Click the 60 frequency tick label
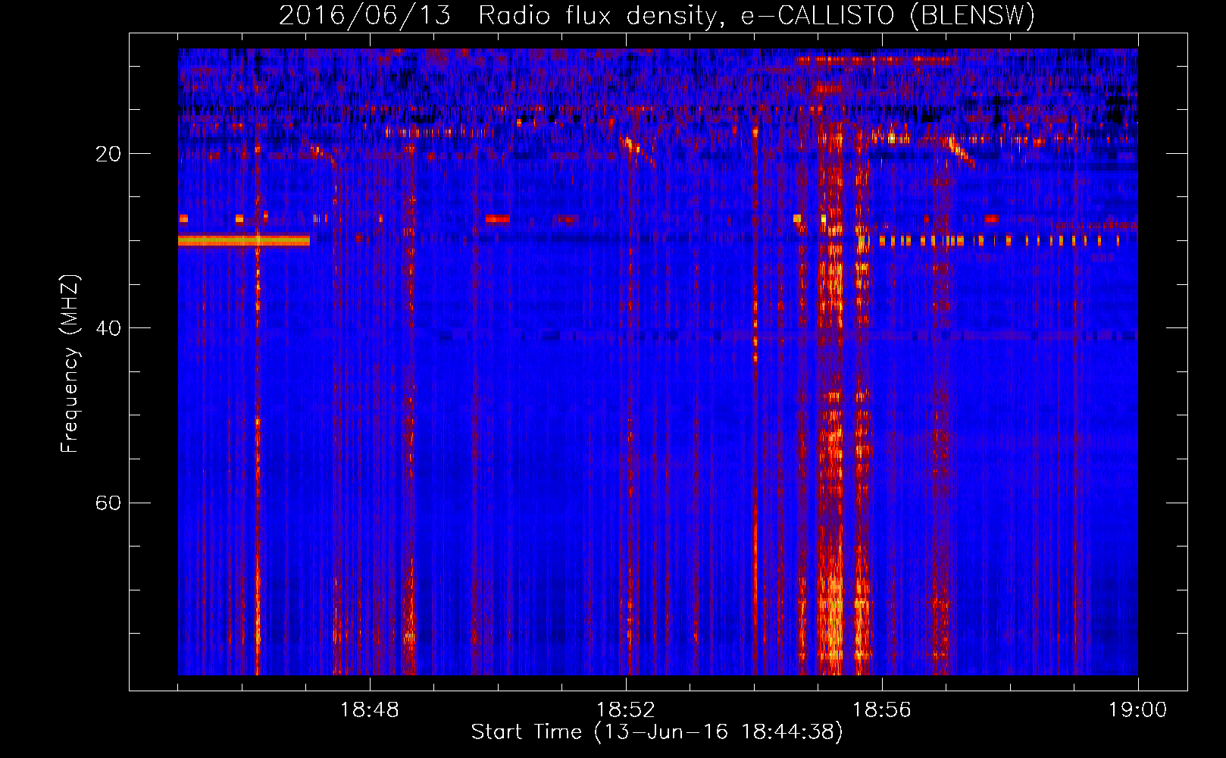Screen dimensions: 1226x758 [108, 503]
